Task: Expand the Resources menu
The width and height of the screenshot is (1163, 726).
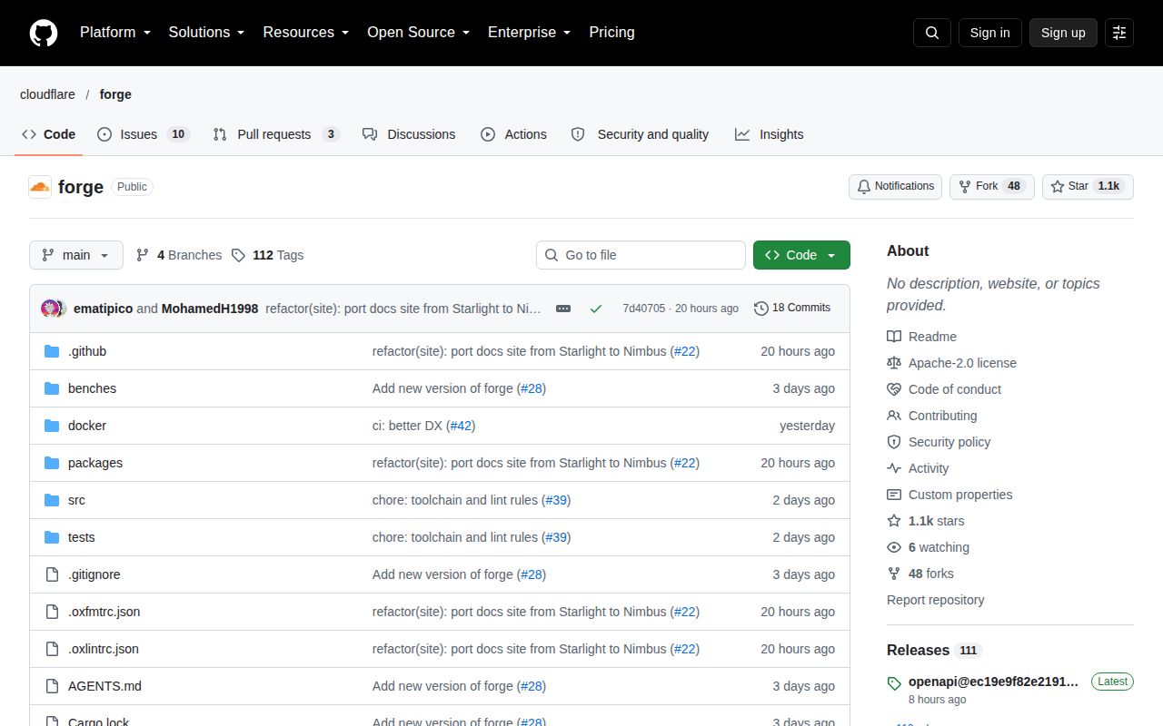Action: point(306,32)
